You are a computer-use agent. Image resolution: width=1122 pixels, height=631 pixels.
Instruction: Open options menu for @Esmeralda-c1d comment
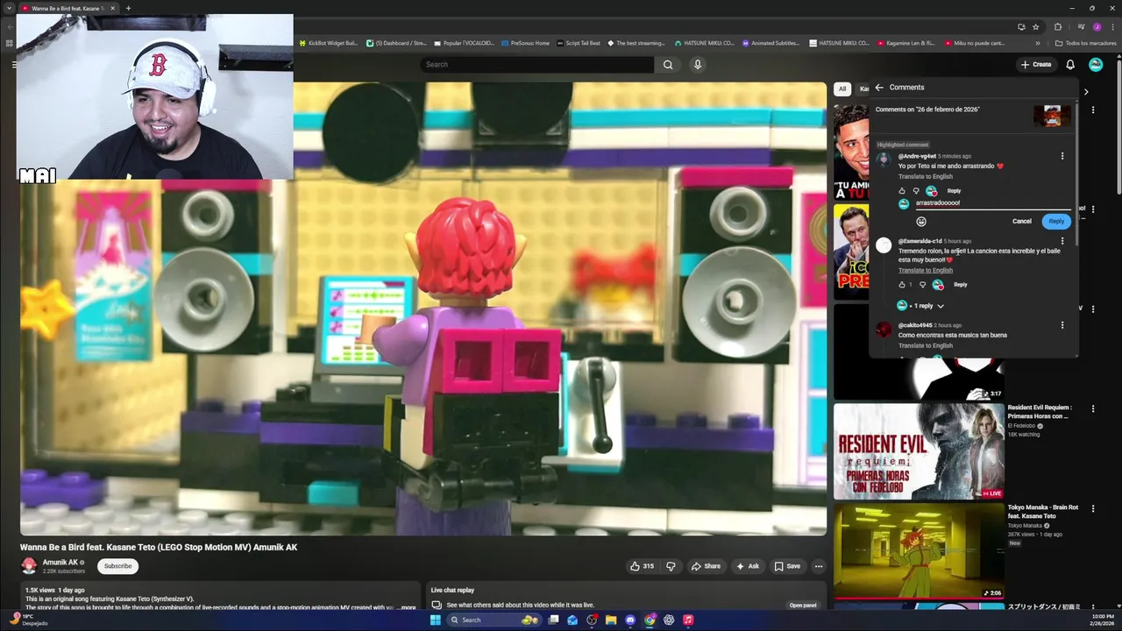pyautogui.click(x=1062, y=241)
